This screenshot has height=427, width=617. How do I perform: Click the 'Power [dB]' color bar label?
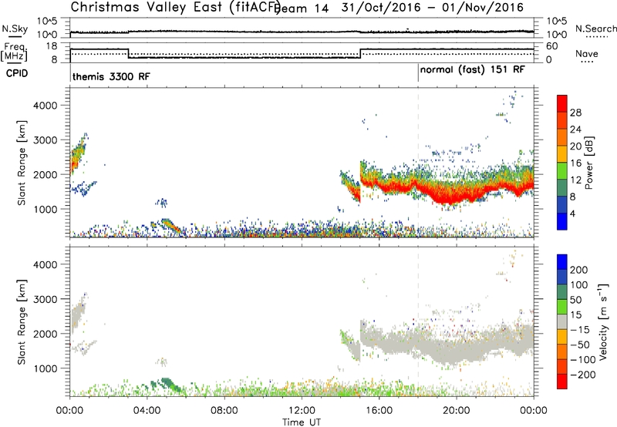point(589,163)
